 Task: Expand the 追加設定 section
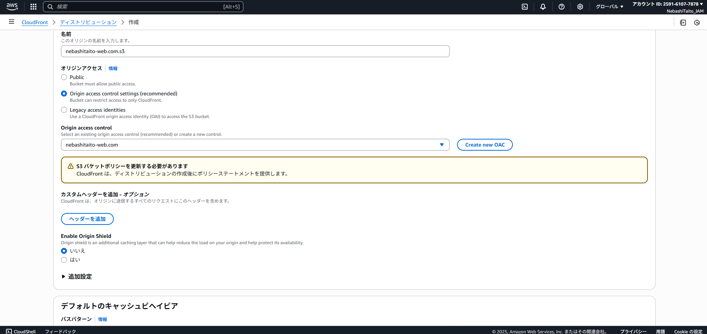(77, 276)
